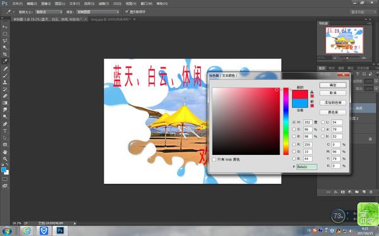This screenshot has height=236, width=379.
Task: Expand the status bar info arrow
Action: tap(75, 223)
